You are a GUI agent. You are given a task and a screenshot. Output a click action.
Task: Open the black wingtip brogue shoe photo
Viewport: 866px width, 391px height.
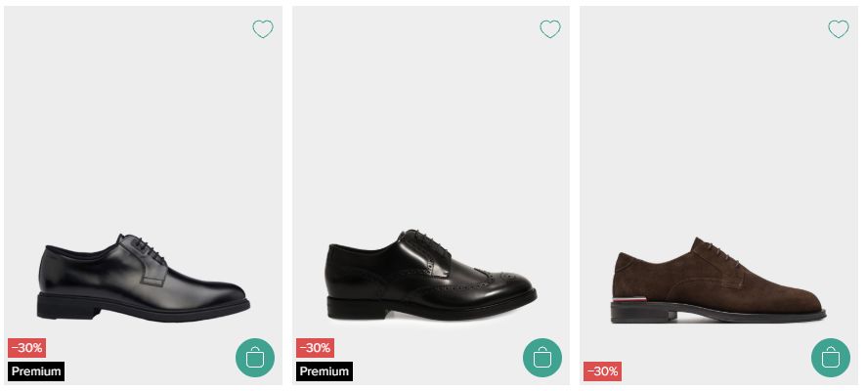[x=430, y=279]
